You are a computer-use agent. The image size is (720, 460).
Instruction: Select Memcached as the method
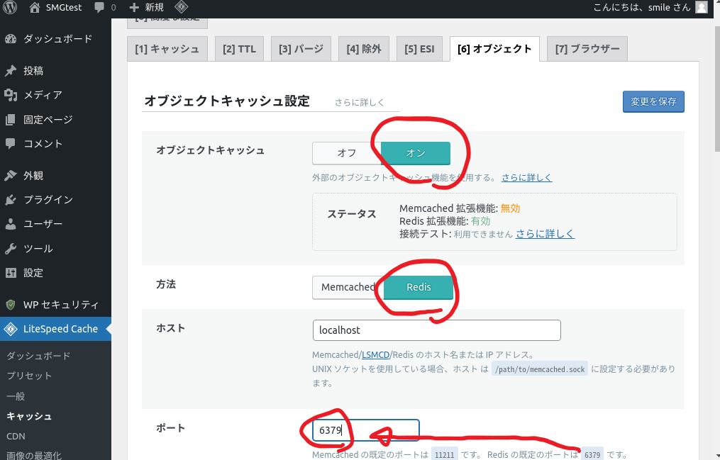[x=348, y=288]
